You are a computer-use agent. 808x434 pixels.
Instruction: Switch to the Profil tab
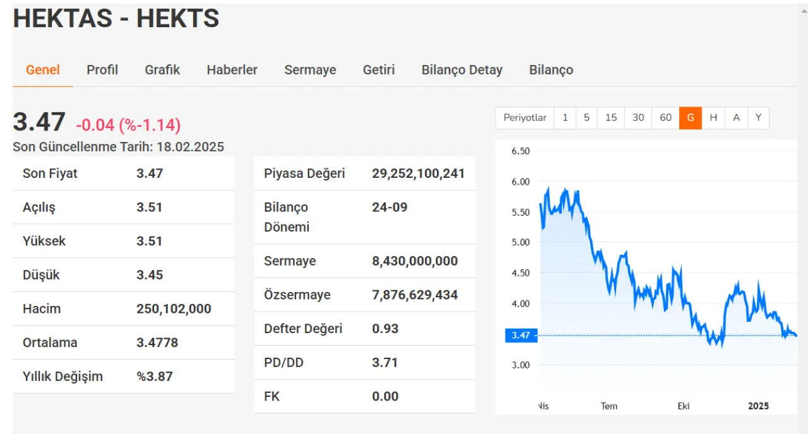point(102,70)
